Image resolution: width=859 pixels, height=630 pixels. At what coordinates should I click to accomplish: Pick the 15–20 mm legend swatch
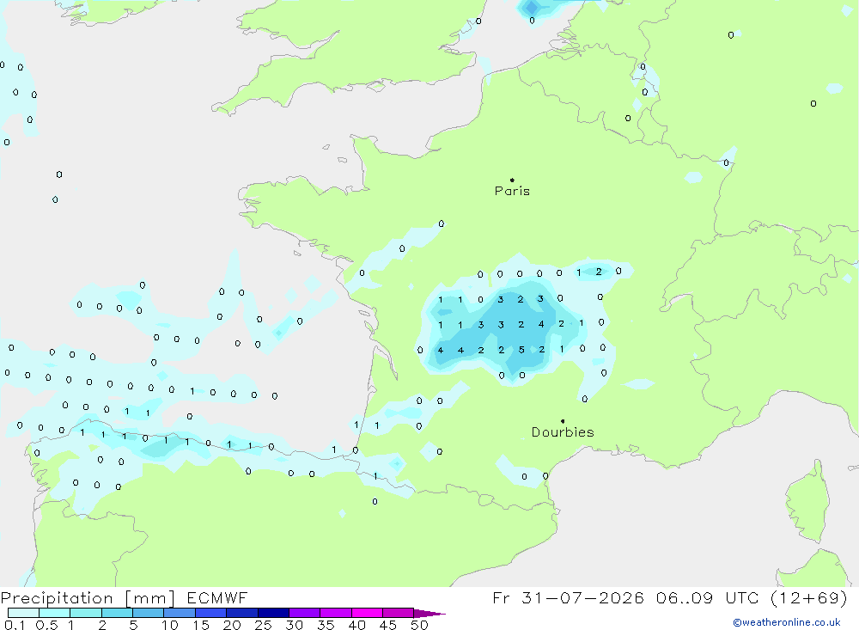[211, 613]
